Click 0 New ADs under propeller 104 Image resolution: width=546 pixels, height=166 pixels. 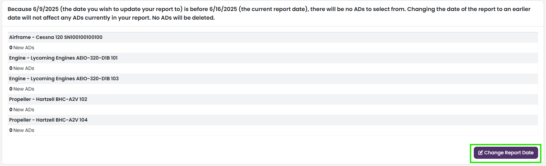click(x=22, y=130)
